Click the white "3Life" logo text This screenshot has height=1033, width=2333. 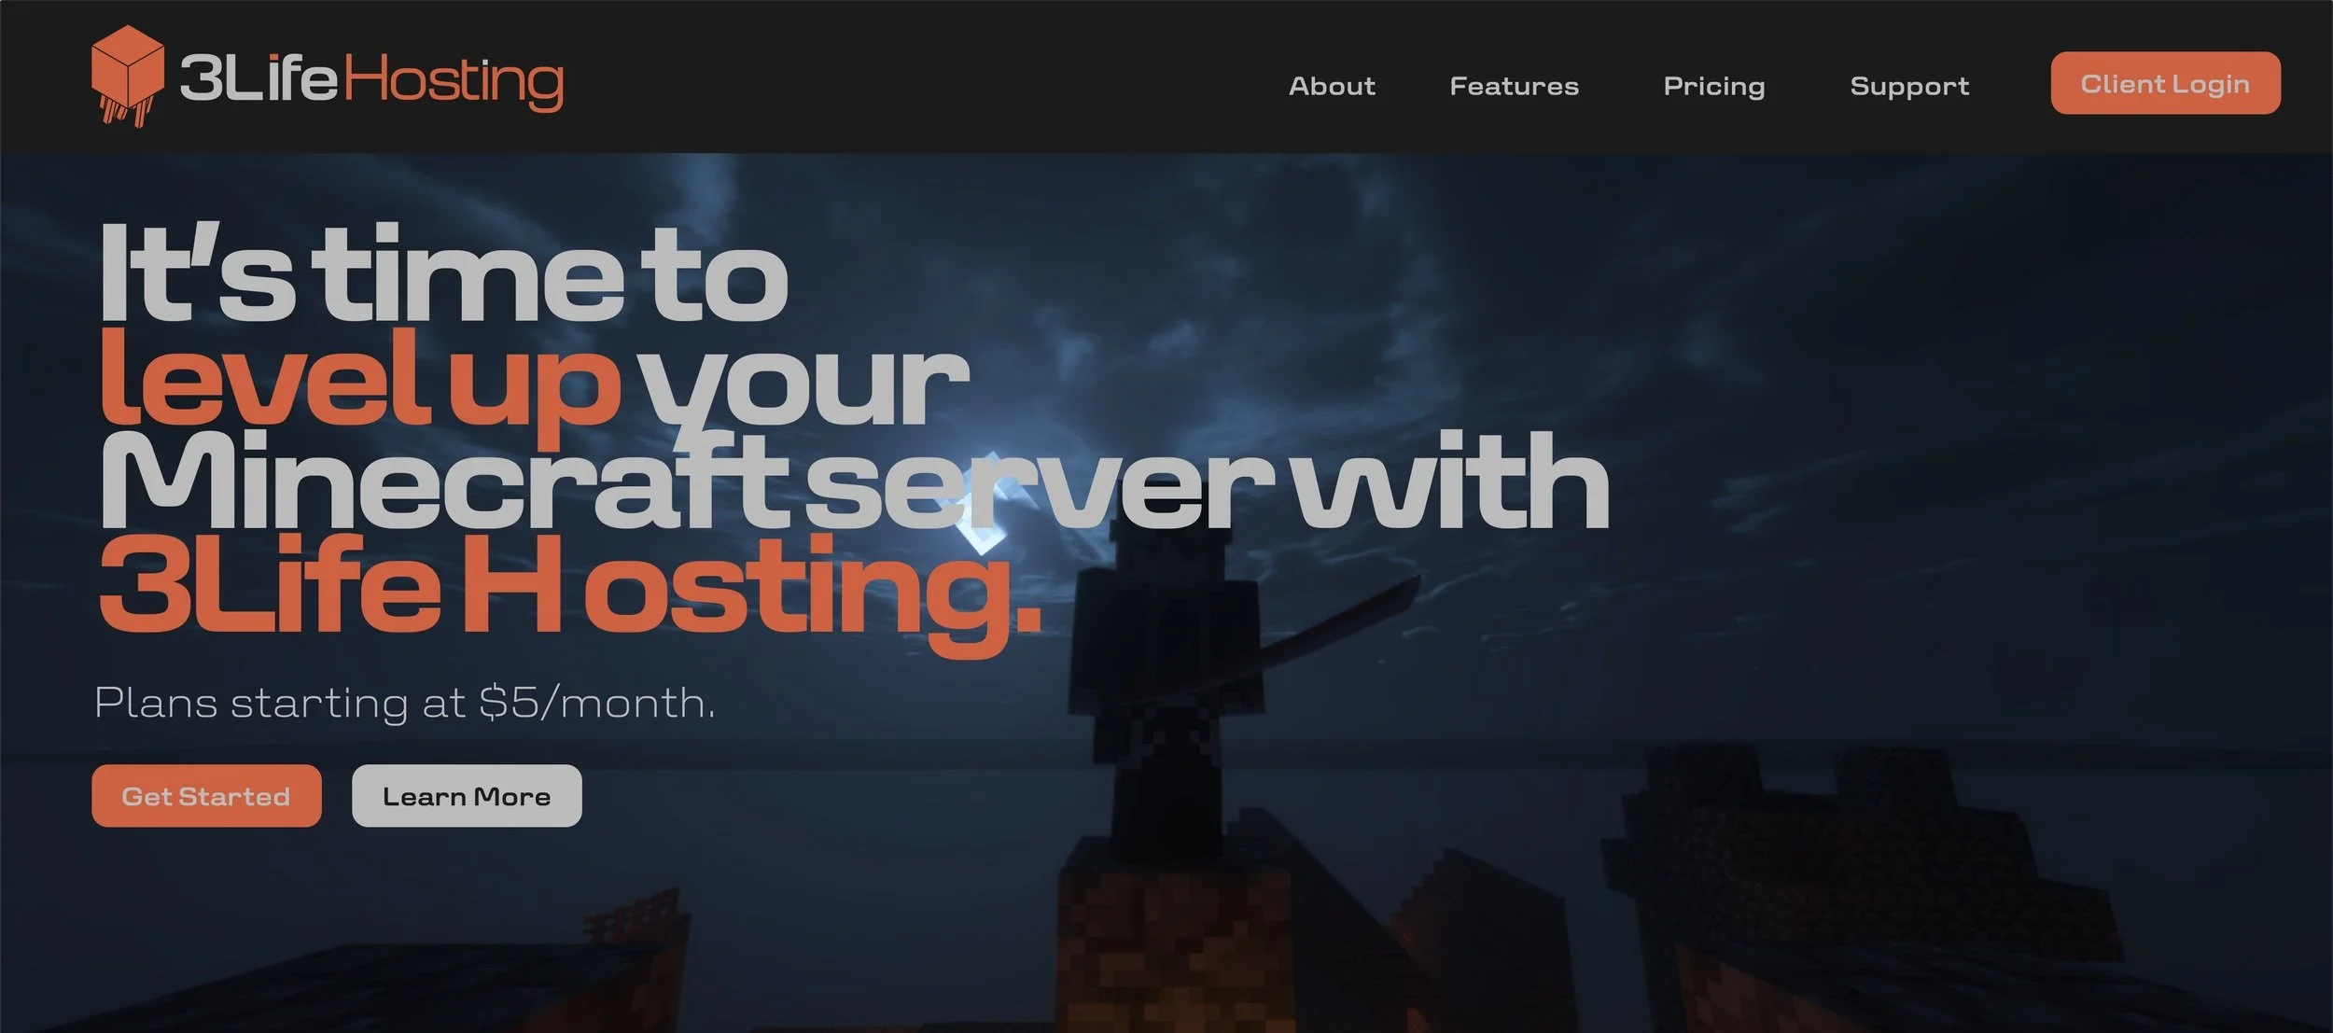[x=258, y=78]
